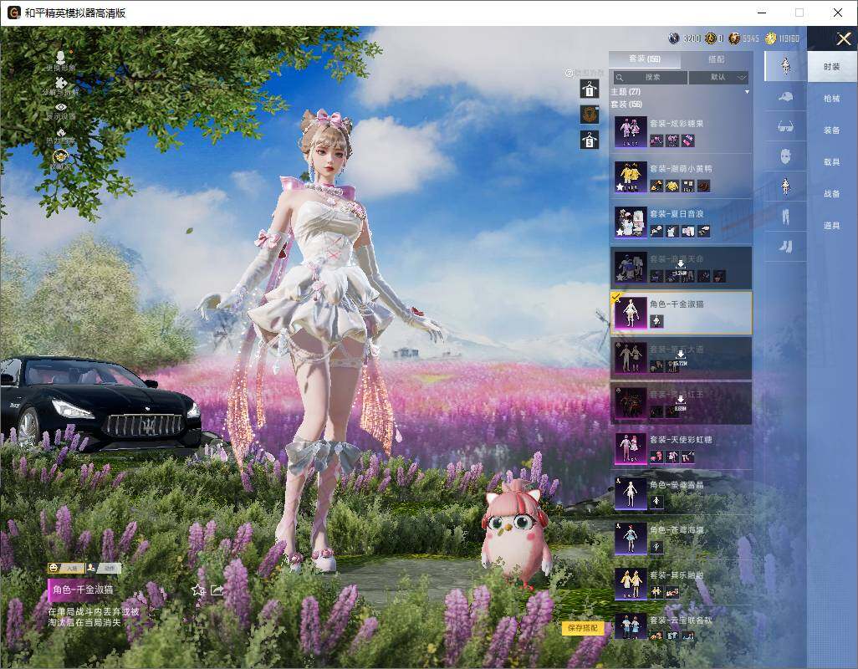Image resolution: width=858 pixels, height=669 pixels.
Task: Open the 分解与合成 puzzle icon
Action: coord(61,83)
